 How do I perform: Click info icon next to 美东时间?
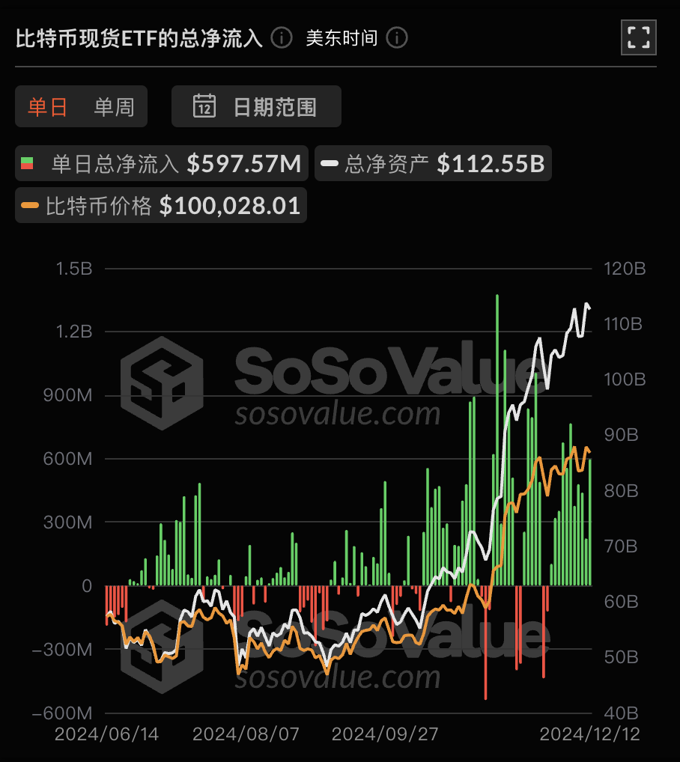coord(397,37)
